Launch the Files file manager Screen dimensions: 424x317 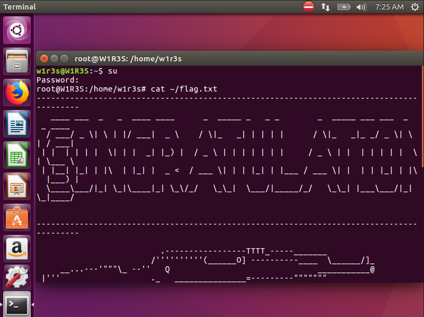click(x=17, y=61)
